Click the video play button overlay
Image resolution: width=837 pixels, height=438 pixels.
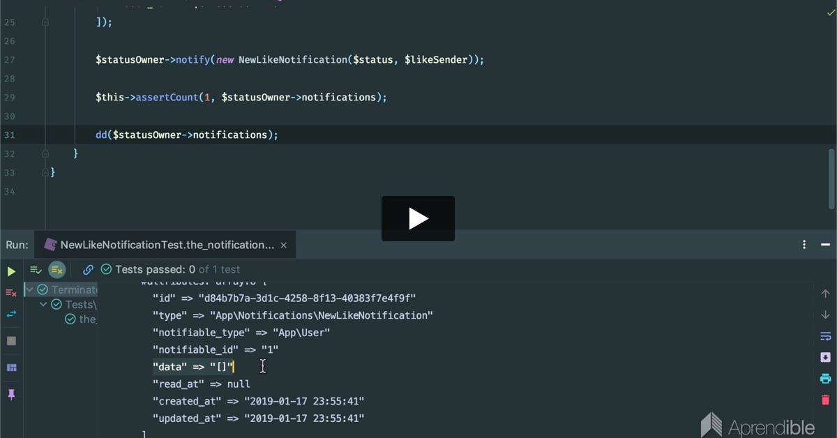coord(418,219)
